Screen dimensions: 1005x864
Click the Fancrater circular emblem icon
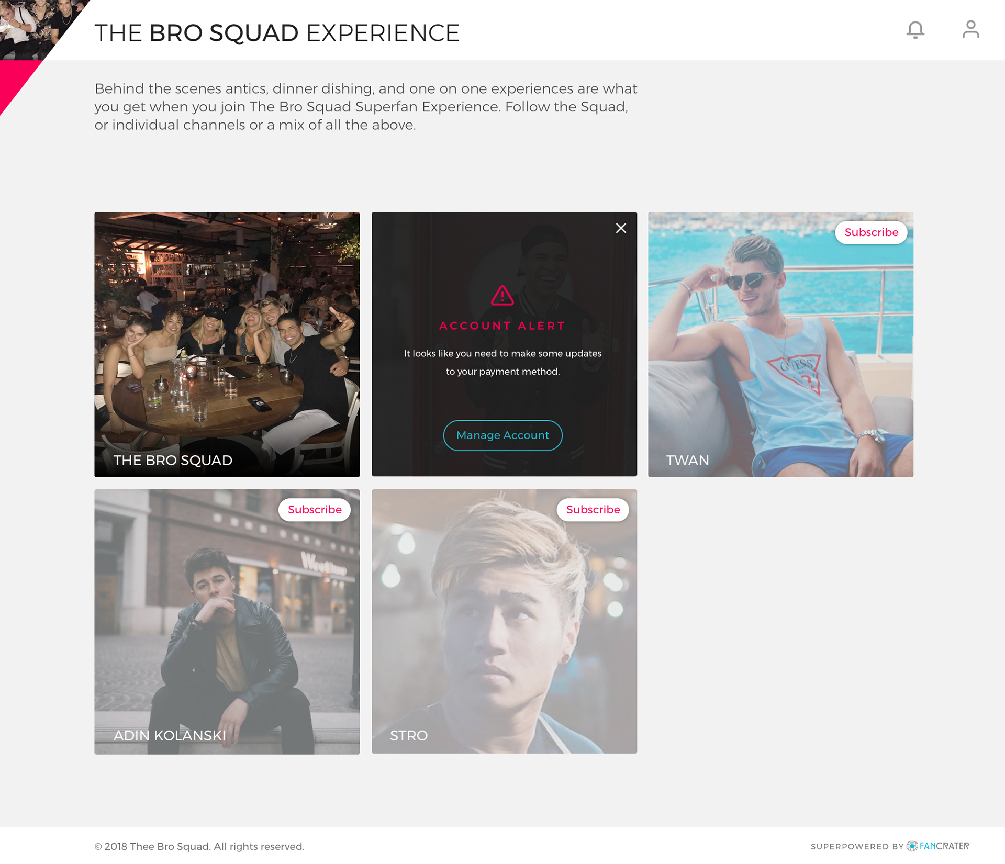tap(912, 846)
